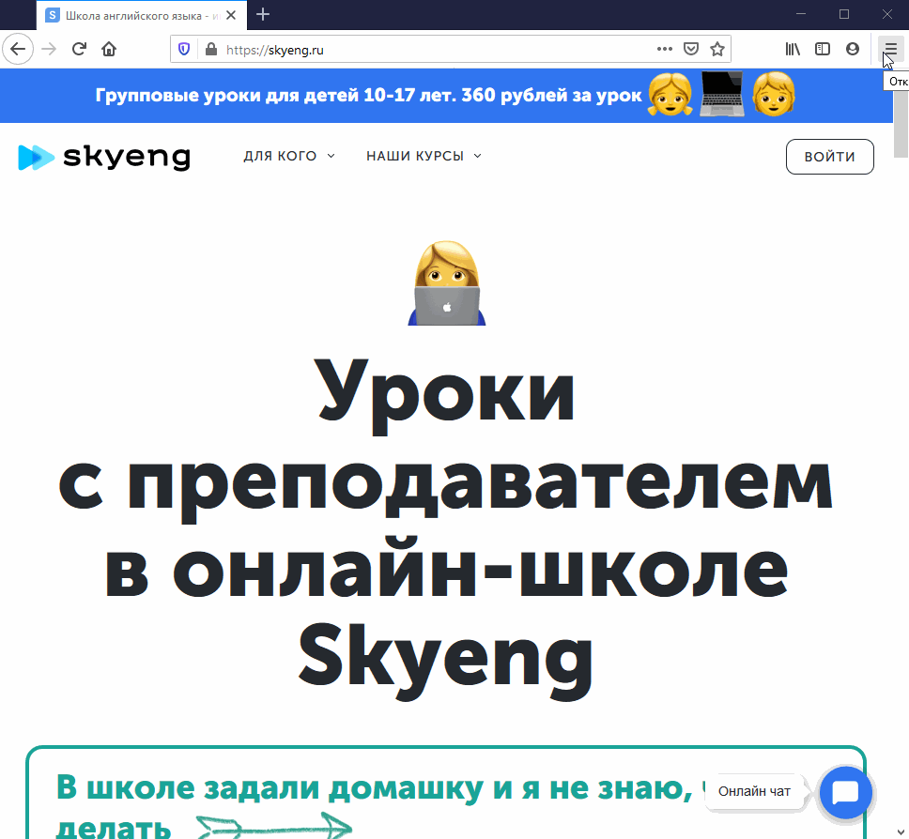The height and width of the screenshot is (839, 909).
Task: Bookmark this page with the star
Action: [717, 49]
